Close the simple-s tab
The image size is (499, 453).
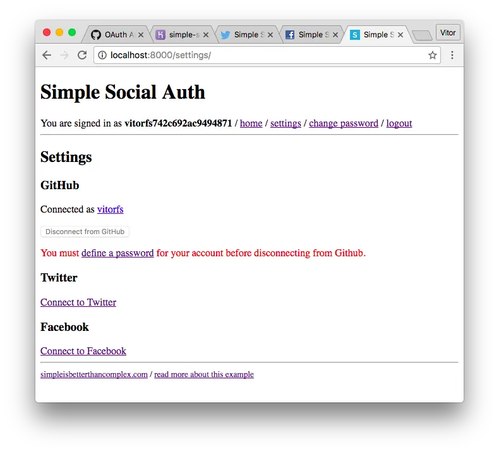tap(206, 35)
